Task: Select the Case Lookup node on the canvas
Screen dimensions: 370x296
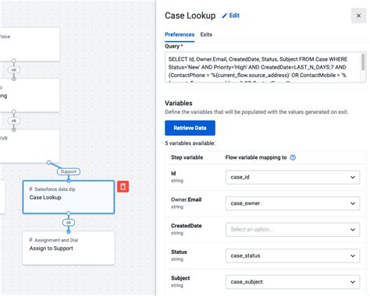Action: pos(69,197)
